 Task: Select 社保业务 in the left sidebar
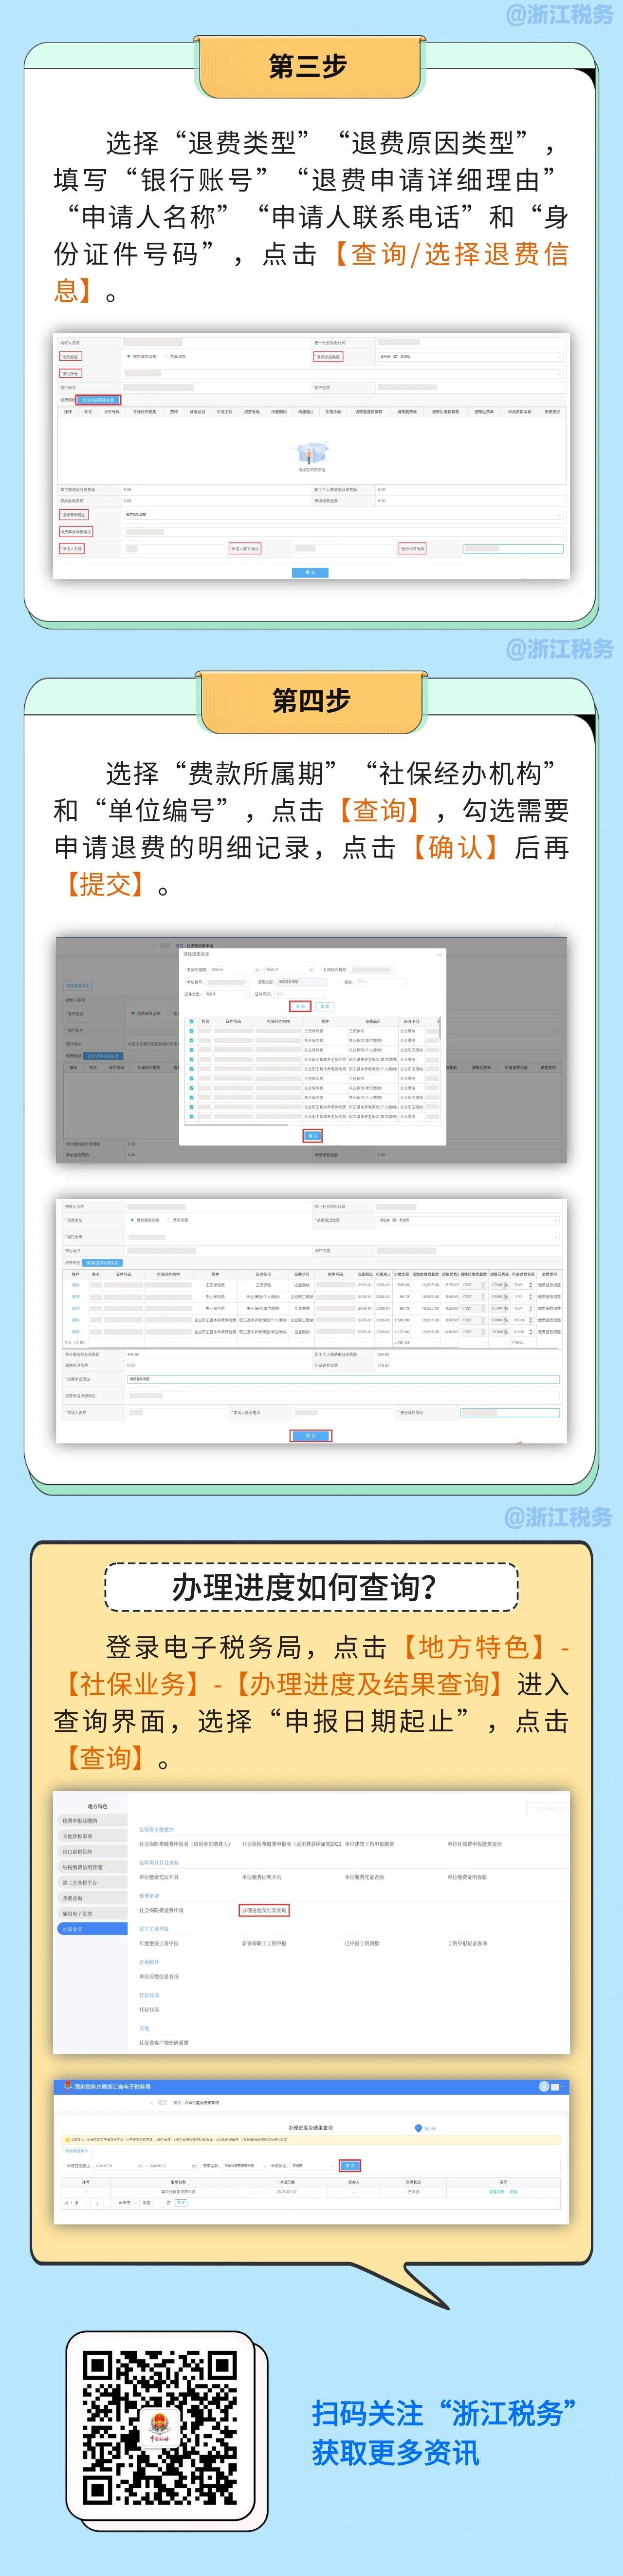(91, 1929)
